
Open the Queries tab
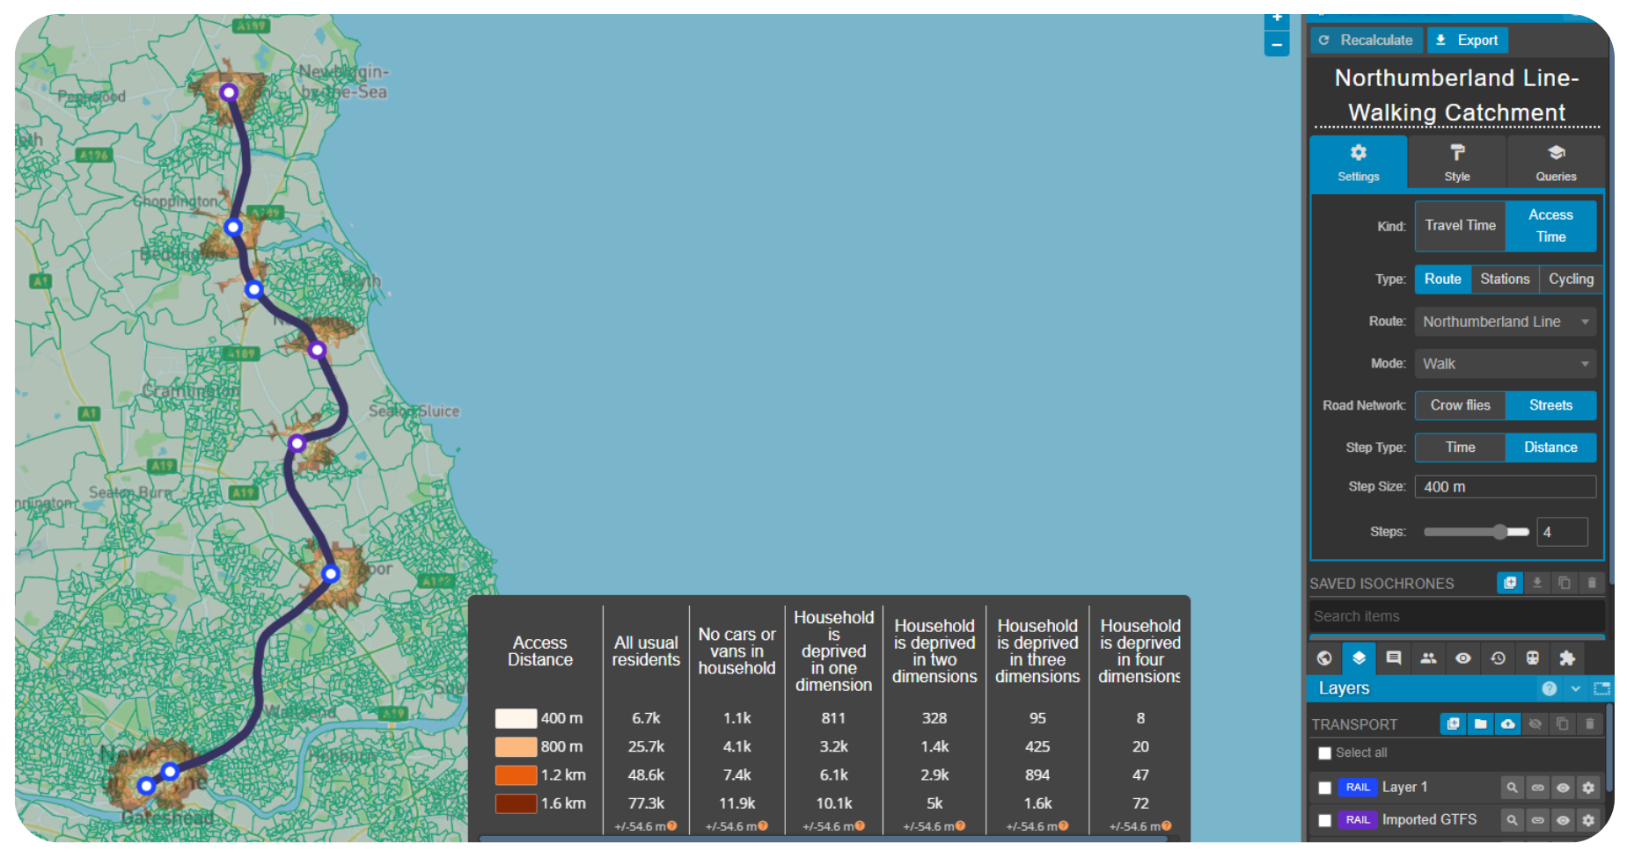click(1556, 162)
